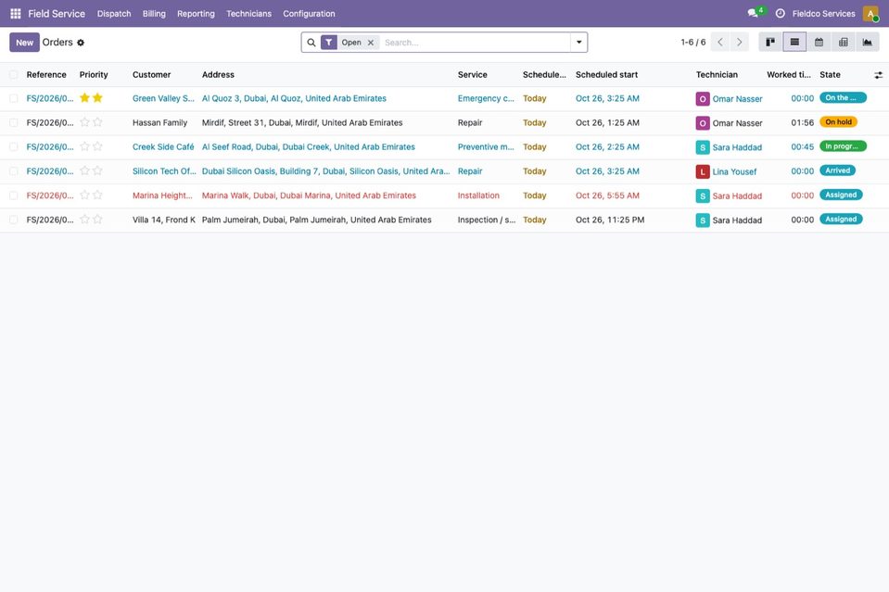This screenshot has width=889, height=592.
Task: Click the Arrived state badge
Action: (838, 170)
